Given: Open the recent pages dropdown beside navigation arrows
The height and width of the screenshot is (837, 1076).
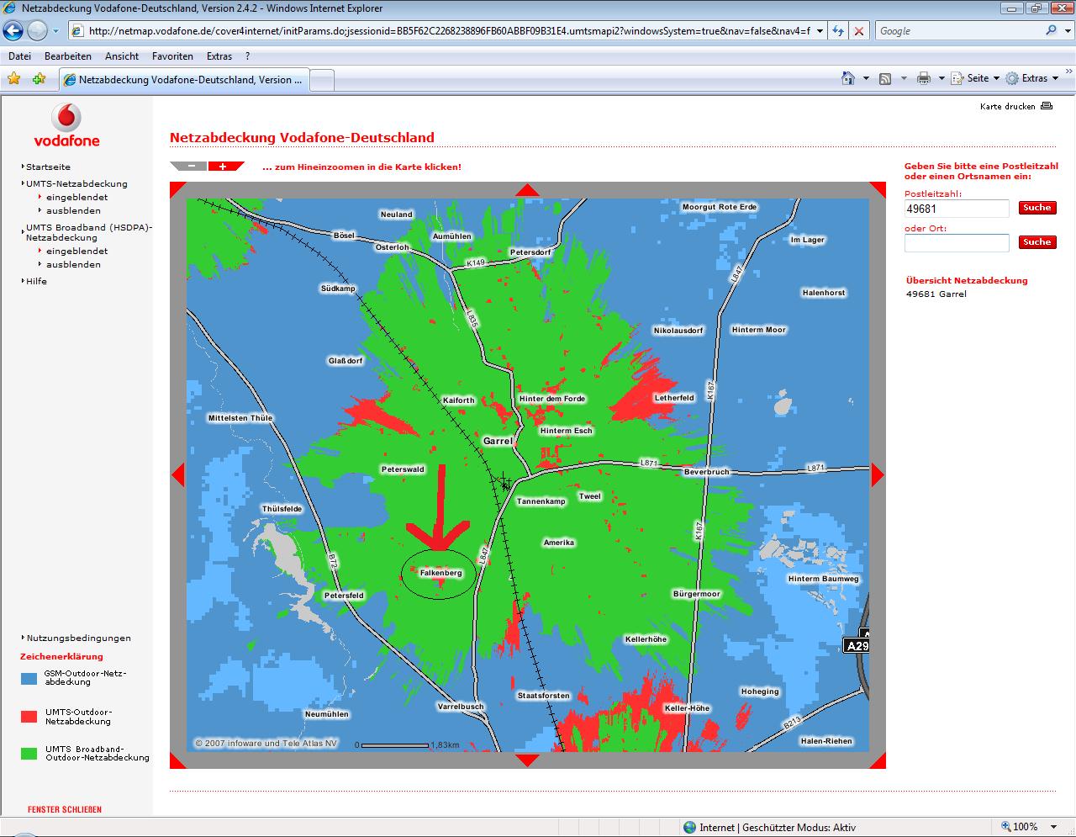Looking at the screenshot, I should 55,31.
